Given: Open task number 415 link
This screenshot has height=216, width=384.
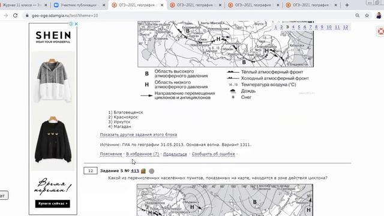Looking at the screenshot, I should [135, 170].
